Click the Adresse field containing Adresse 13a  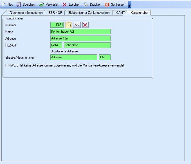click(x=80, y=38)
